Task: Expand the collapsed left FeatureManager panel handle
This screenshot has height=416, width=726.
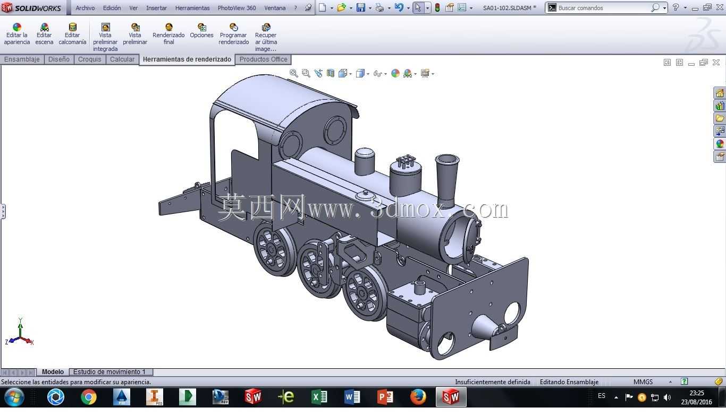Action: point(3,211)
